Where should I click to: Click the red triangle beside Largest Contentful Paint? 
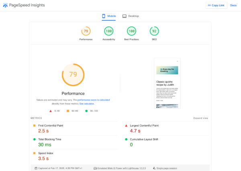(127, 126)
